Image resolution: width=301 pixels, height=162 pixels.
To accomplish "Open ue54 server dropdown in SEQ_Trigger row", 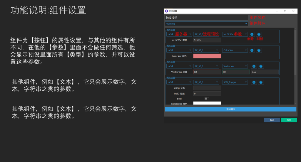I will (x=179, y=82).
